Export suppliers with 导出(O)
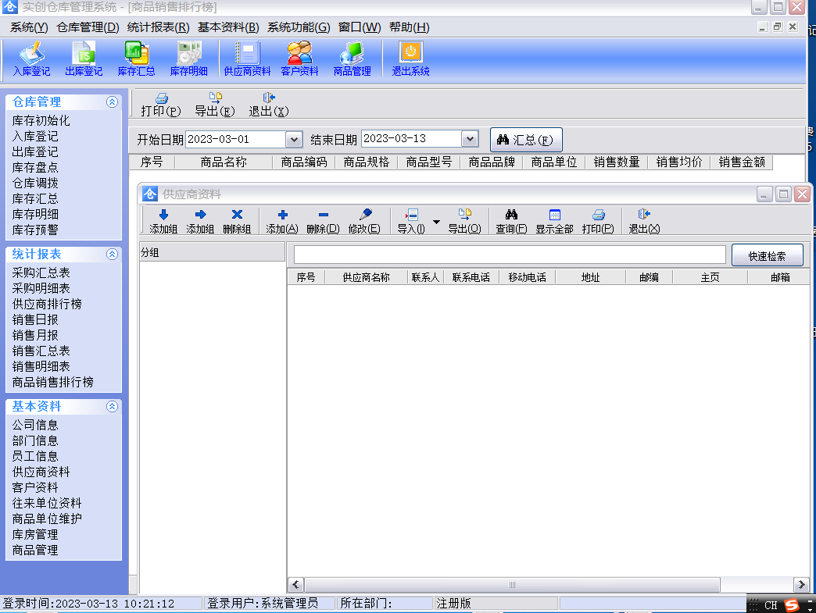The image size is (816, 613). coord(465,222)
